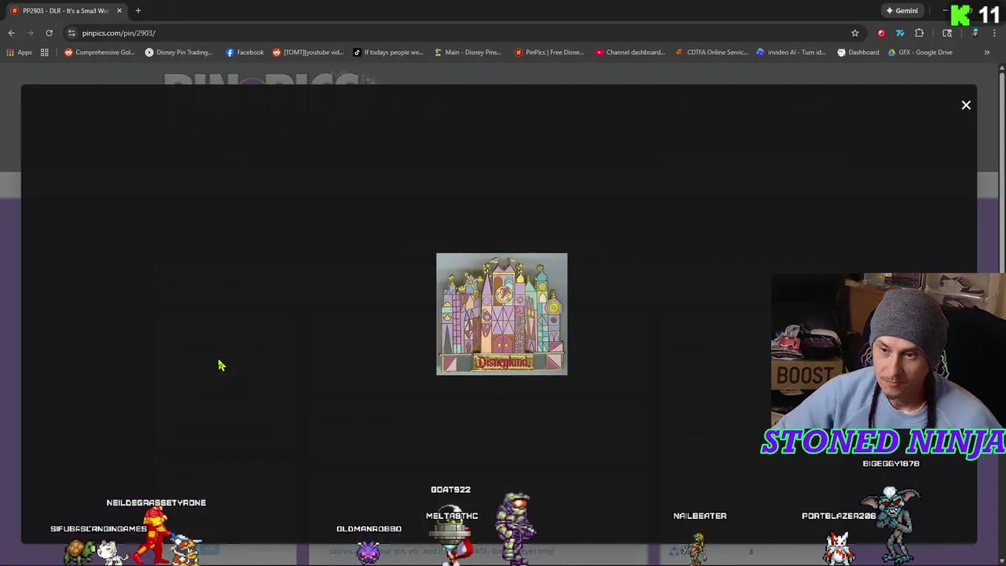Expand the hidden bookmarks overflow chevron

click(x=987, y=53)
